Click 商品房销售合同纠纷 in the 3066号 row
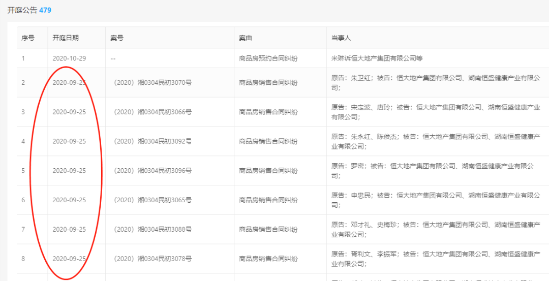The image size is (549, 281). [268, 112]
